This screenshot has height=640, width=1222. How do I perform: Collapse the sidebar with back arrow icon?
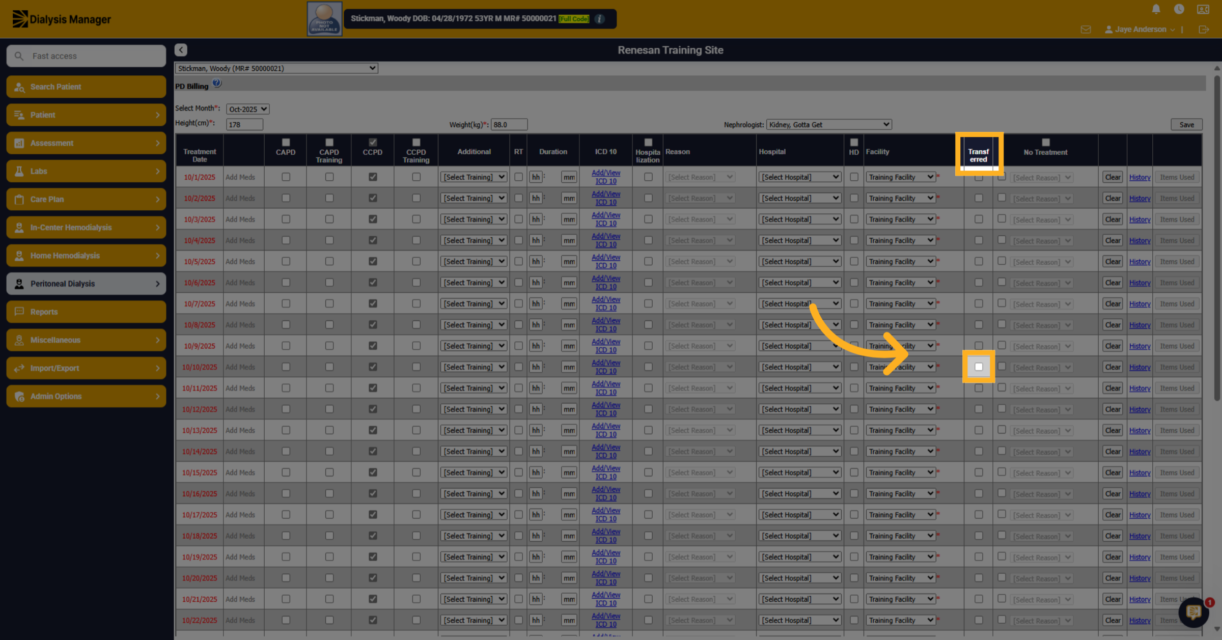[x=181, y=49]
